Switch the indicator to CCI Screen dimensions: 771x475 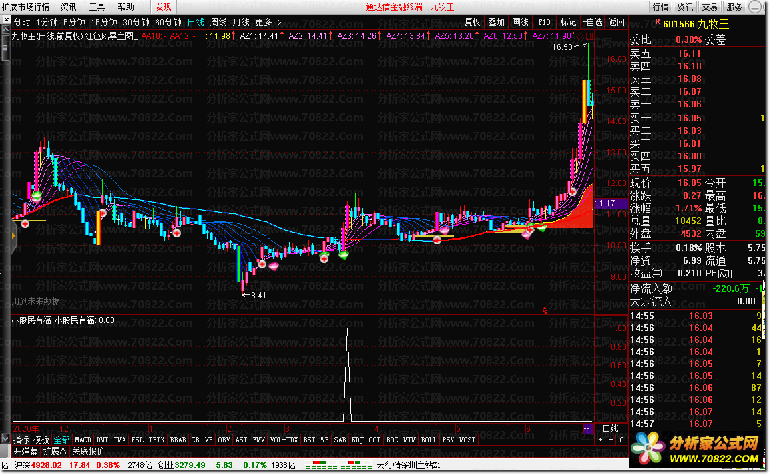(x=374, y=440)
